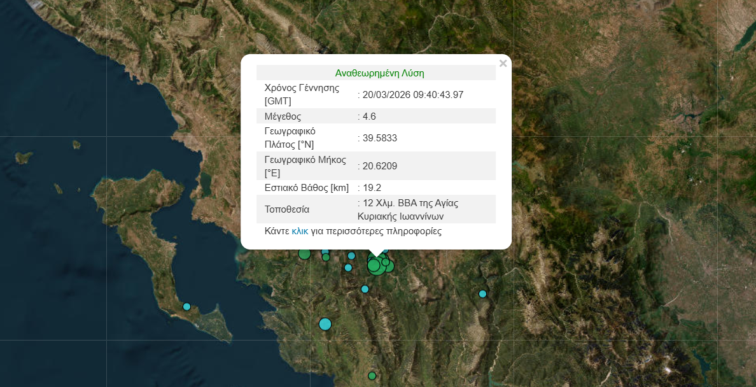Close the earthquake info popup
The width and height of the screenshot is (756, 387).
pyautogui.click(x=503, y=64)
